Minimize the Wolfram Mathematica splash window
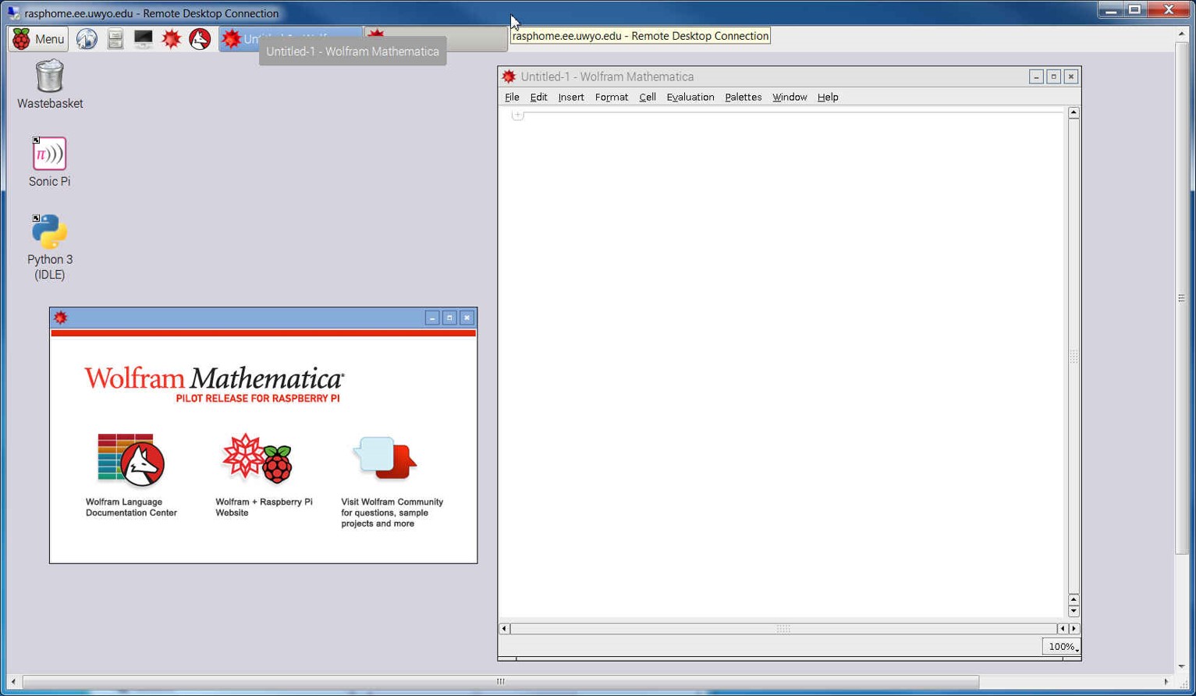The image size is (1196, 696). click(432, 318)
